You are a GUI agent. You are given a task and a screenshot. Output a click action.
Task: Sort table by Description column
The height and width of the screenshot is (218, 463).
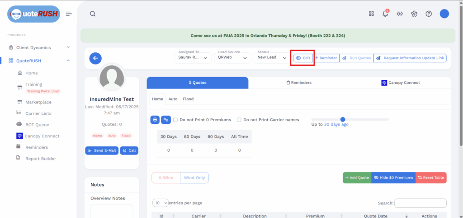[255, 216]
